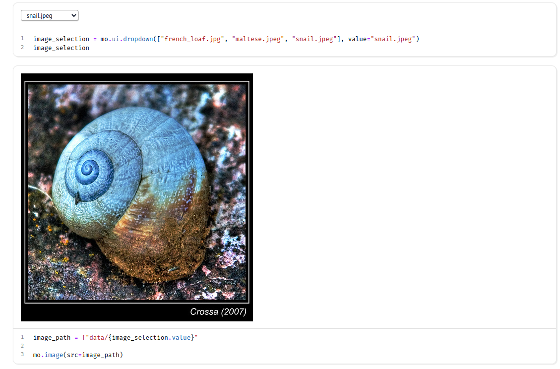Click the "Crossa (2007)" caption on the image
Image resolution: width=560 pixels, height=369 pixels.
pos(218,311)
